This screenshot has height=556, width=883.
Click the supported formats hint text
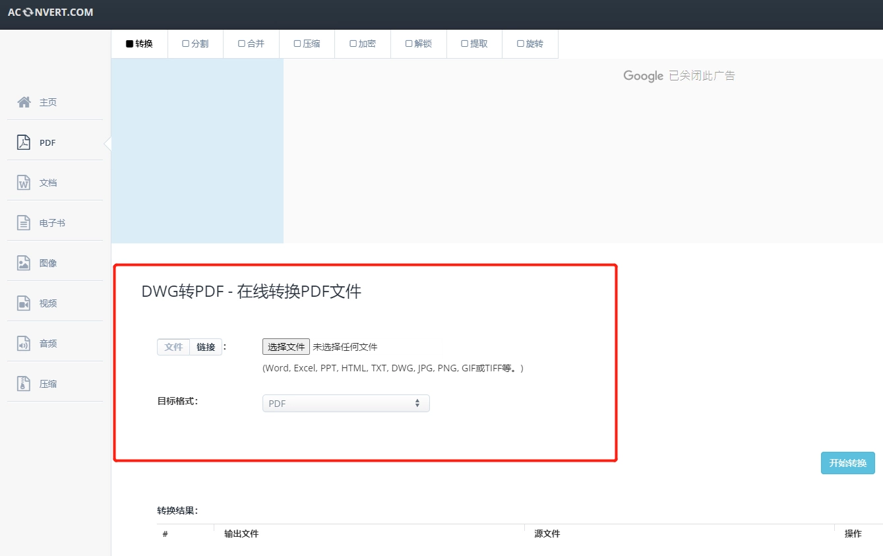[x=393, y=368]
